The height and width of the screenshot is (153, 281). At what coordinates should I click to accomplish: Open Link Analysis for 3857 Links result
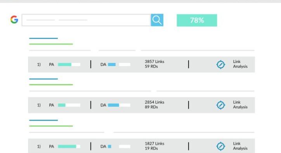pyautogui.click(x=240, y=64)
